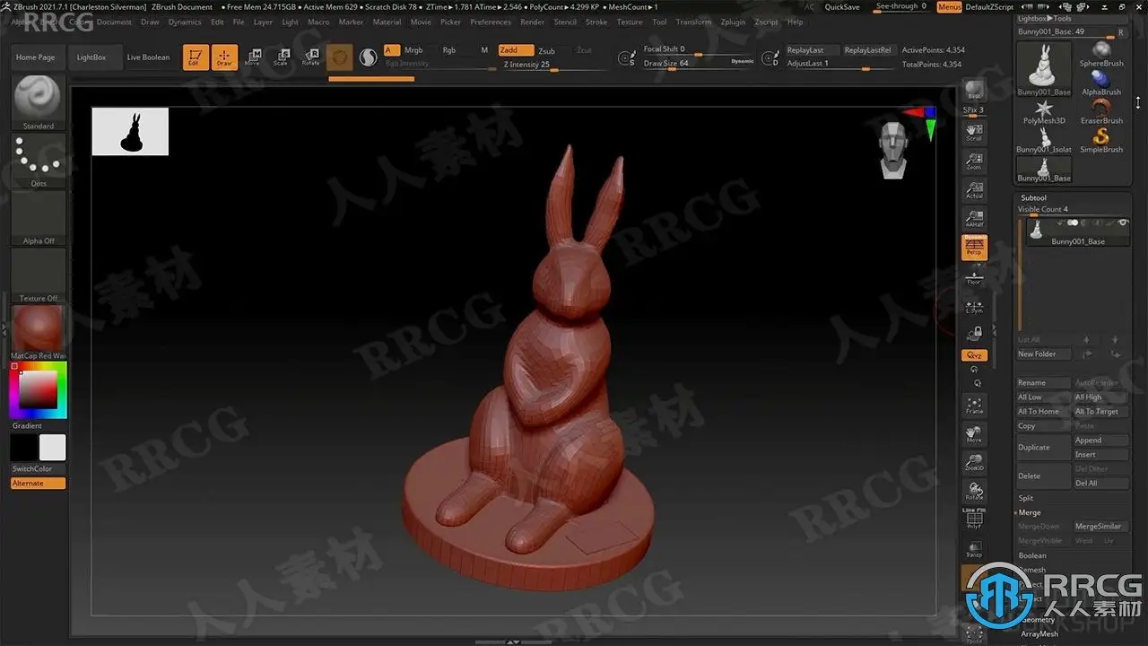Open the Dots stroke selector
The image size is (1148, 646).
[x=38, y=159]
